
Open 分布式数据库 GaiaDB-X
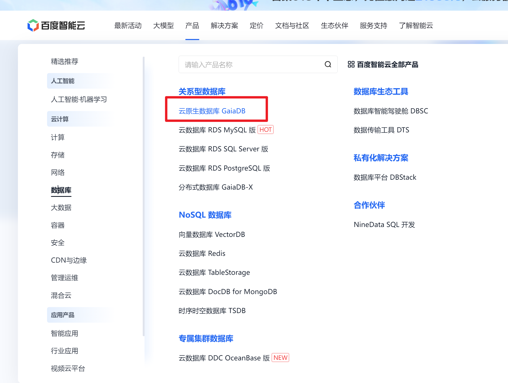click(216, 187)
